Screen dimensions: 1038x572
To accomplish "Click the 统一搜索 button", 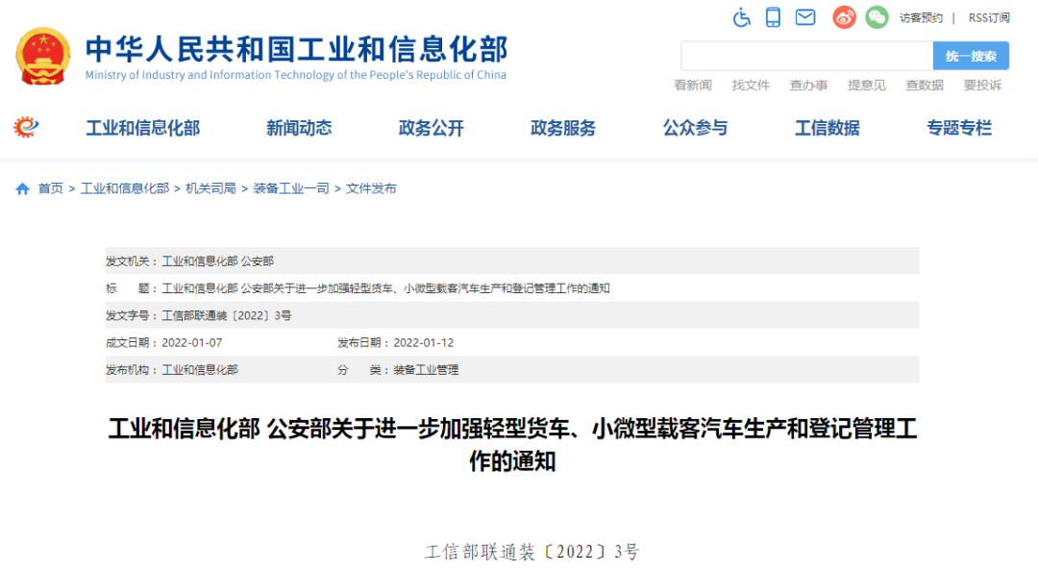I will (x=971, y=56).
